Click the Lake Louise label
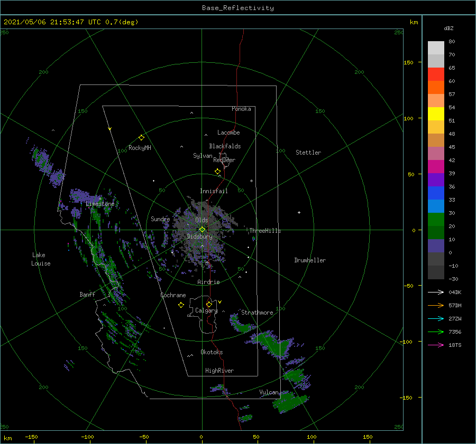Image resolution: width=476 pixels, height=444 pixels. [x=41, y=259]
